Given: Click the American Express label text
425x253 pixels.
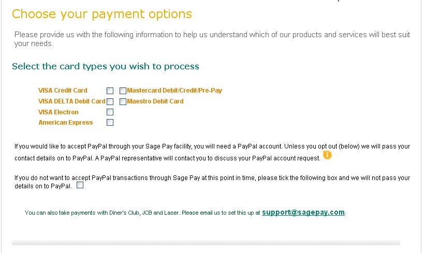Looking at the screenshot, I should click(x=66, y=123).
